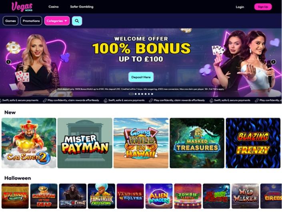Click the Login link

coord(240,7)
